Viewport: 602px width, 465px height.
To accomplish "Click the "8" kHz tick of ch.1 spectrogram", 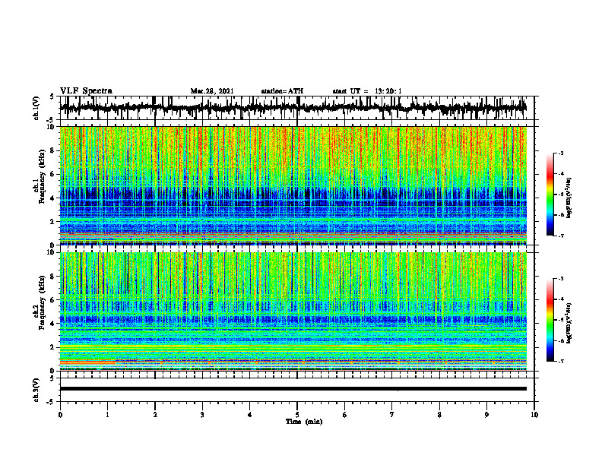I will click(x=52, y=150).
